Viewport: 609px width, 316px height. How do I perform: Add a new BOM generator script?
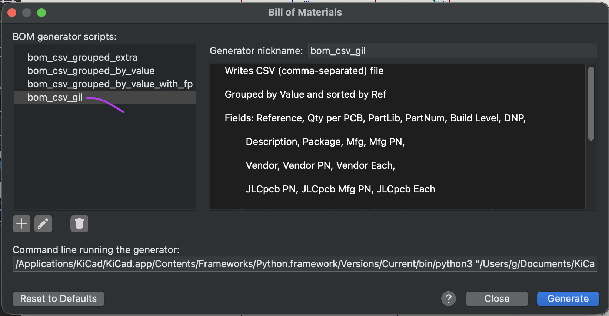coord(21,223)
